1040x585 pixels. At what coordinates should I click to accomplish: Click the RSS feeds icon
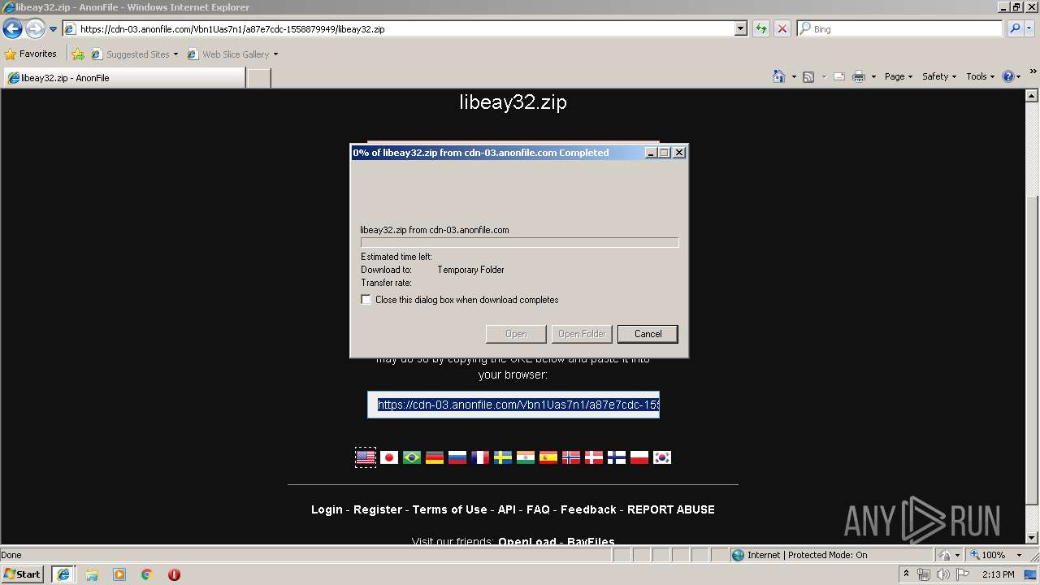(x=808, y=76)
